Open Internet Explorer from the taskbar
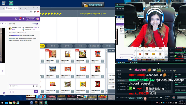The image size is (186, 105). pos(18,103)
